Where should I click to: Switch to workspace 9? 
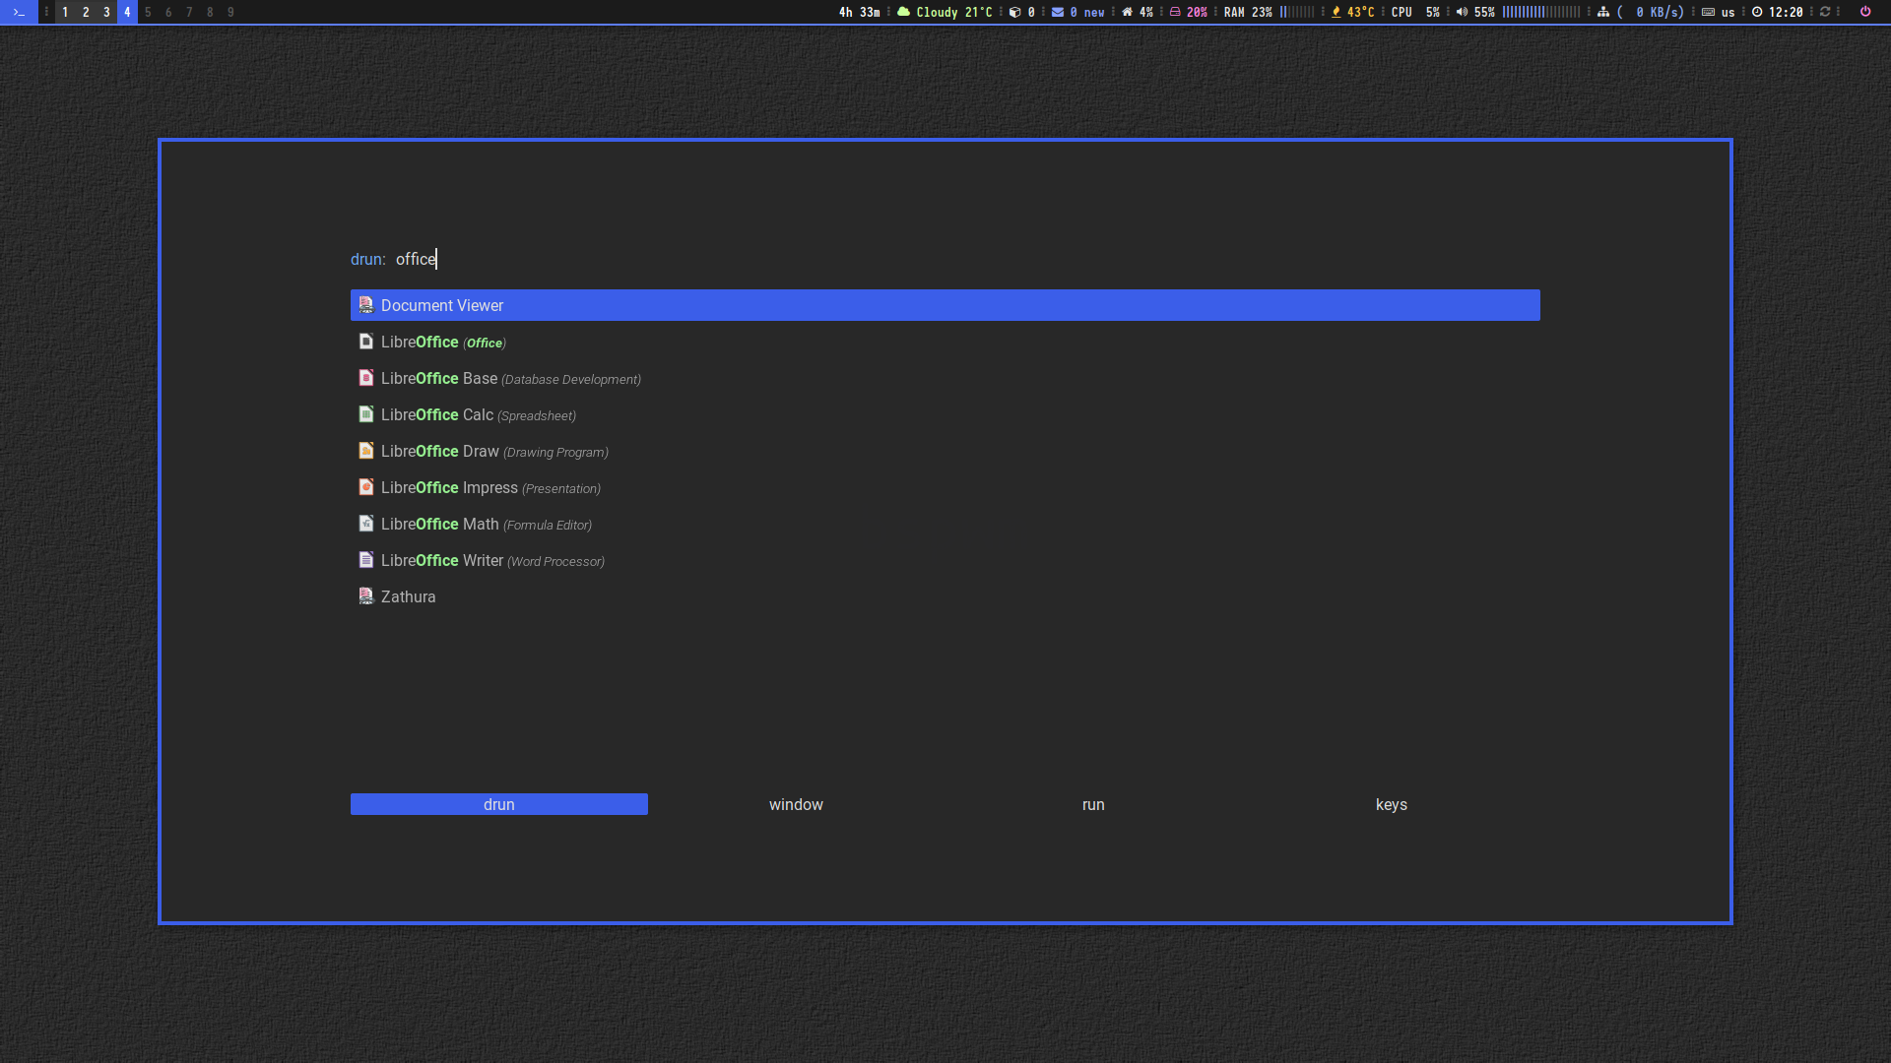coord(230,12)
